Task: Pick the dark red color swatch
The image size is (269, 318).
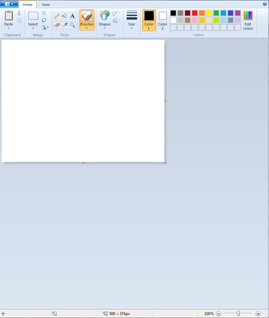Action: tap(188, 13)
